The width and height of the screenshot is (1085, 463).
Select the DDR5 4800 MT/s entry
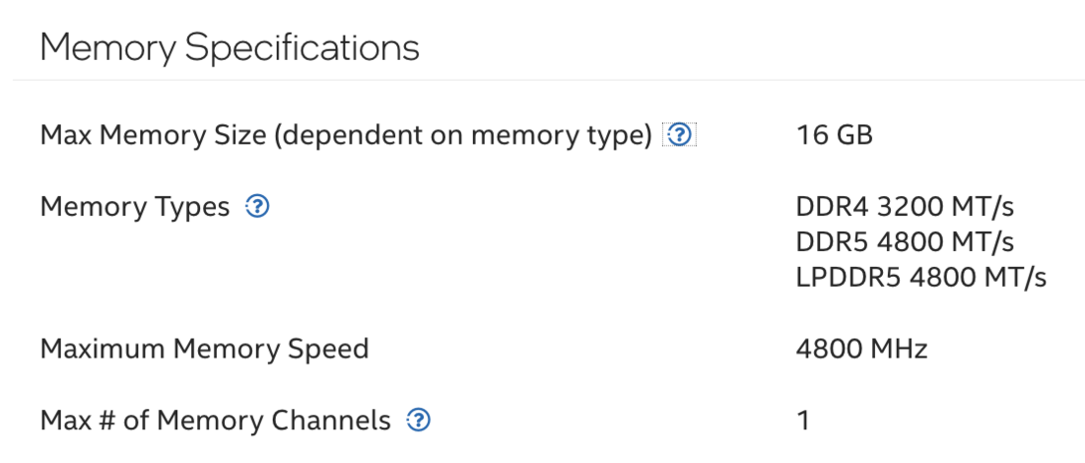pos(905,242)
